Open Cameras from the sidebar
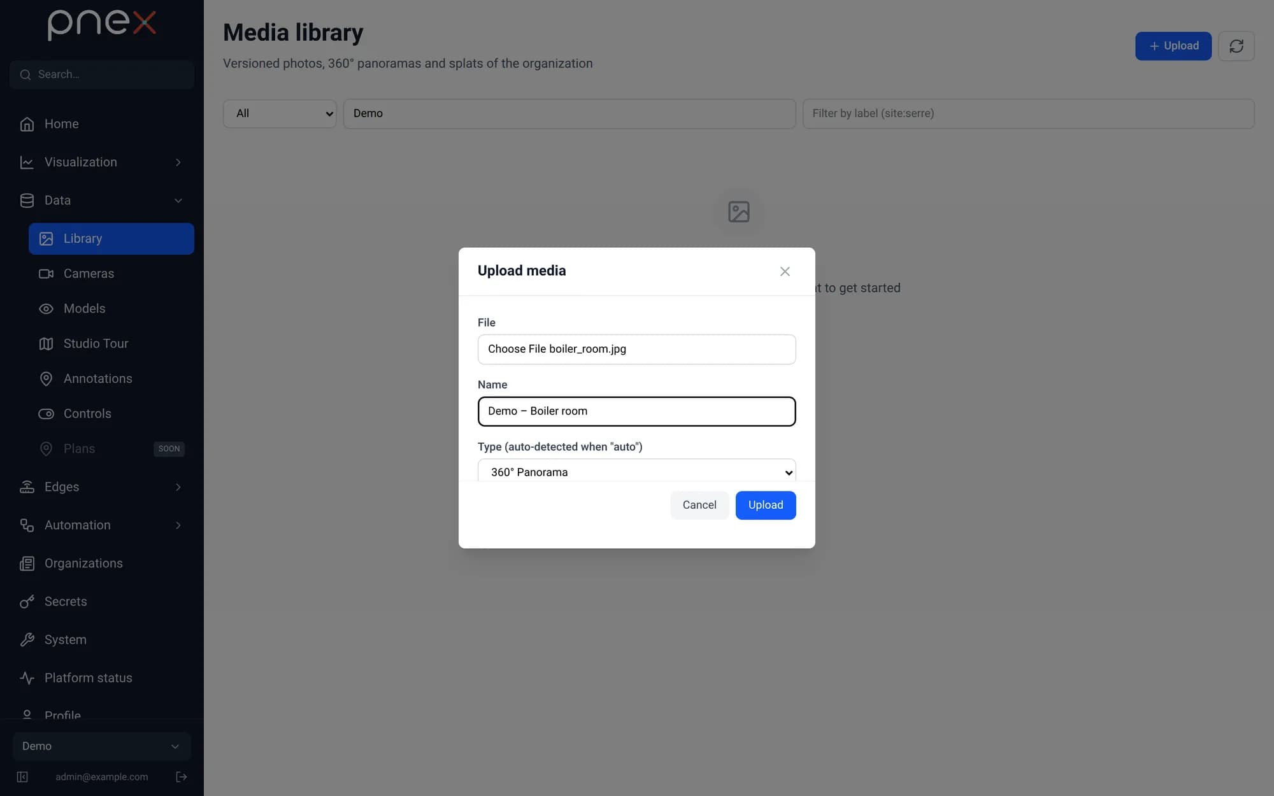The image size is (1274, 796). pyautogui.click(x=111, y=273)
